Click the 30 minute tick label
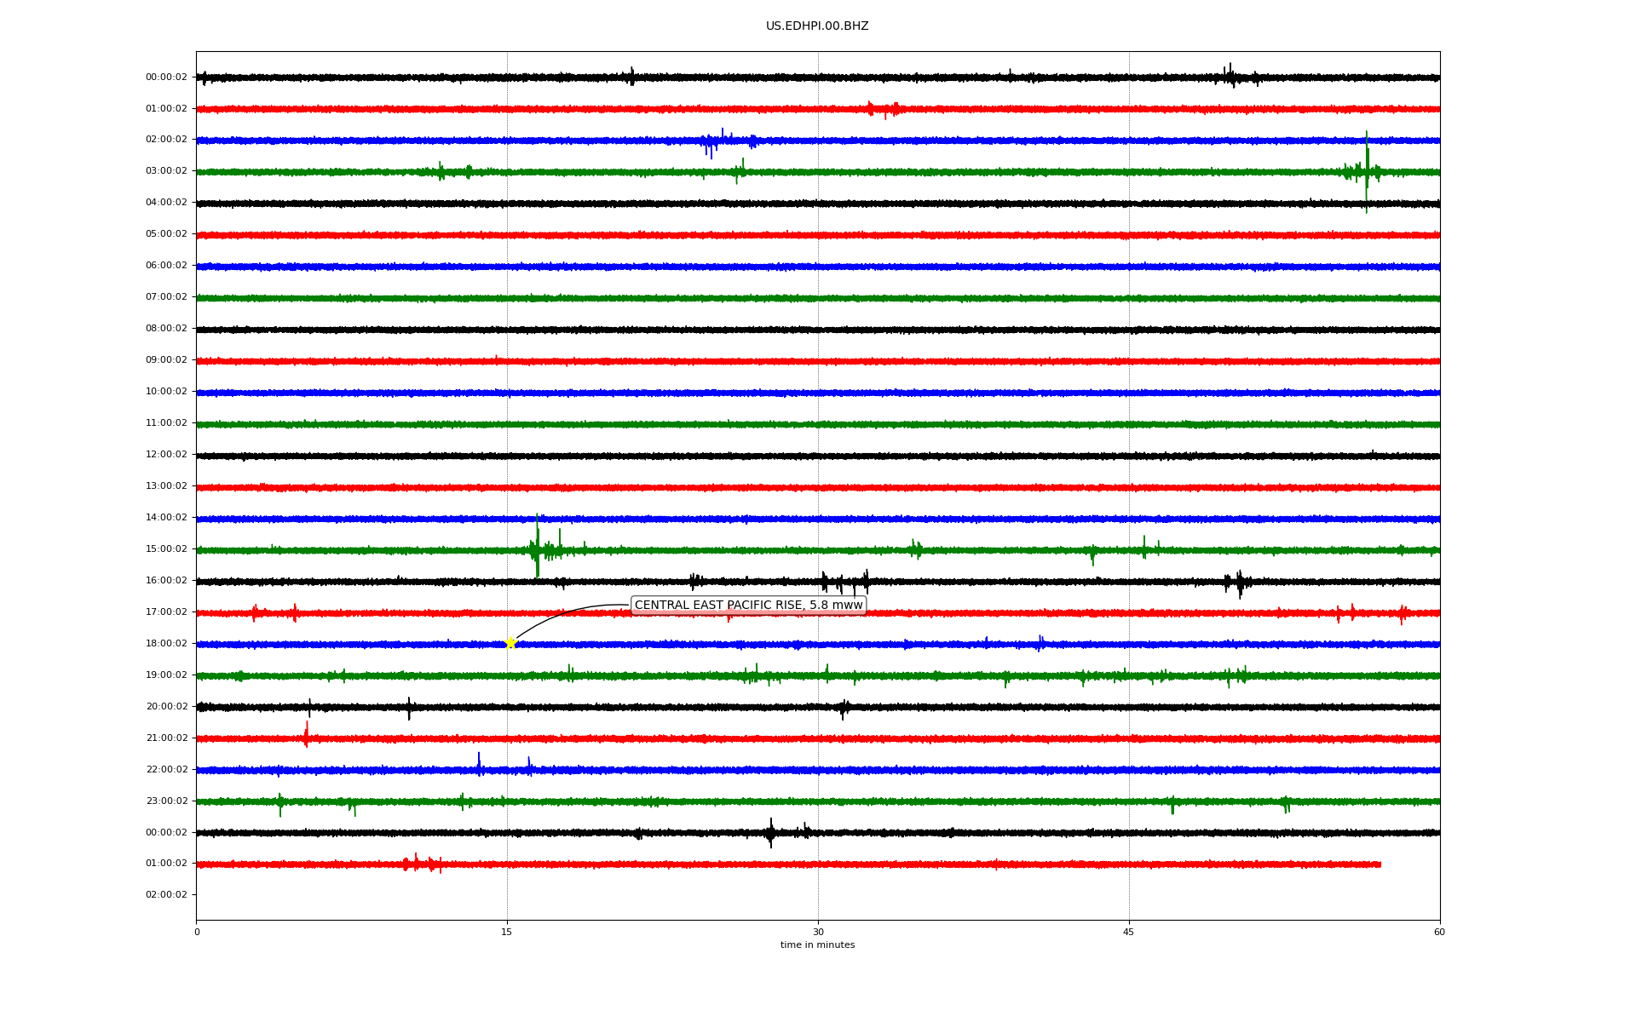This screenshot has height=1022, width=1636. (x=818, y=932)
